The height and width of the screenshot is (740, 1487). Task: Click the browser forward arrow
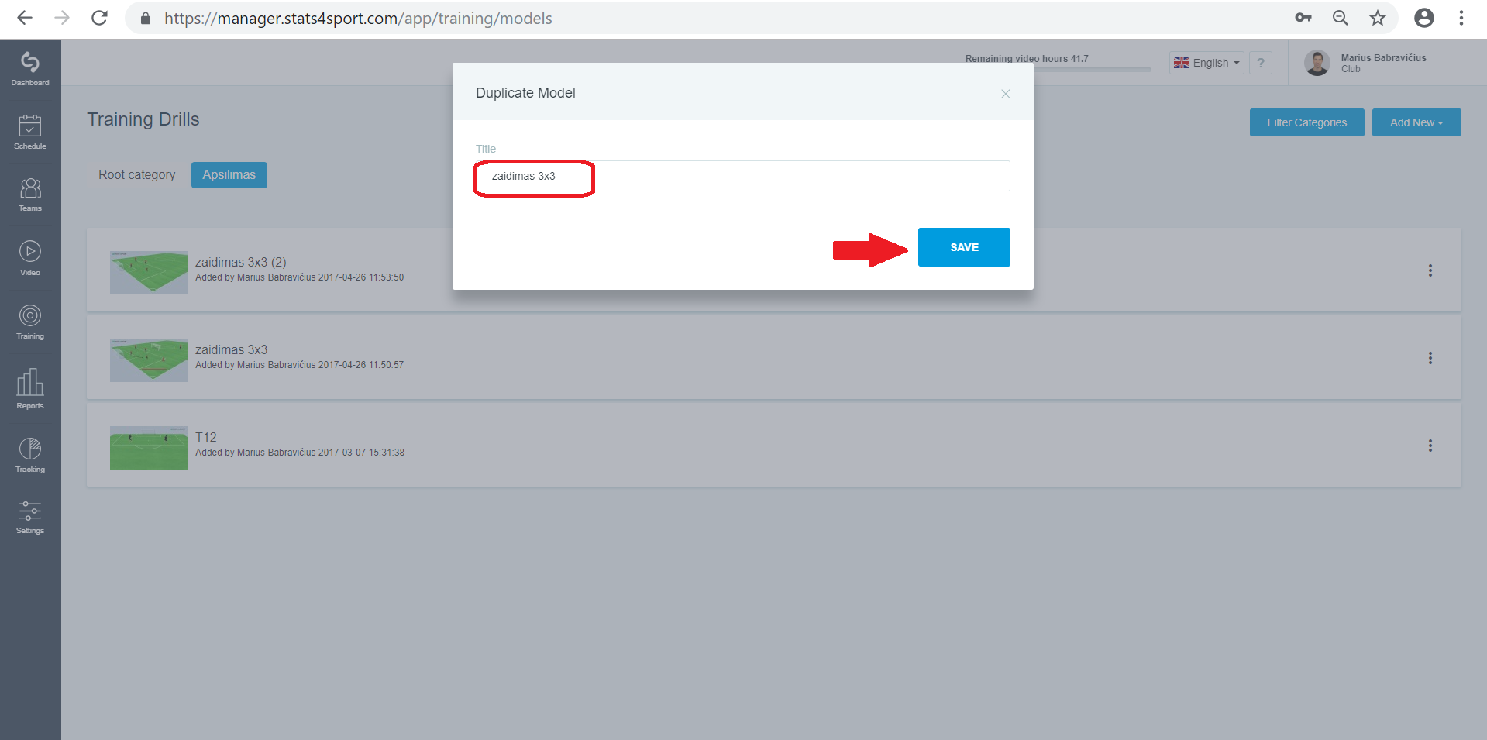(62, 18)
